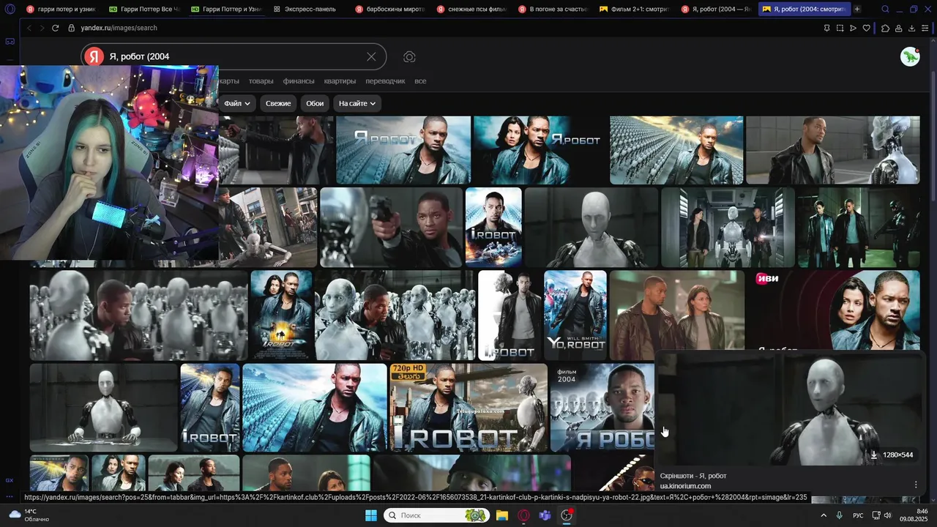Download the previewed image via arrow icon
Image resolution: width=937 pixels, height=527 pixels.
874,455
